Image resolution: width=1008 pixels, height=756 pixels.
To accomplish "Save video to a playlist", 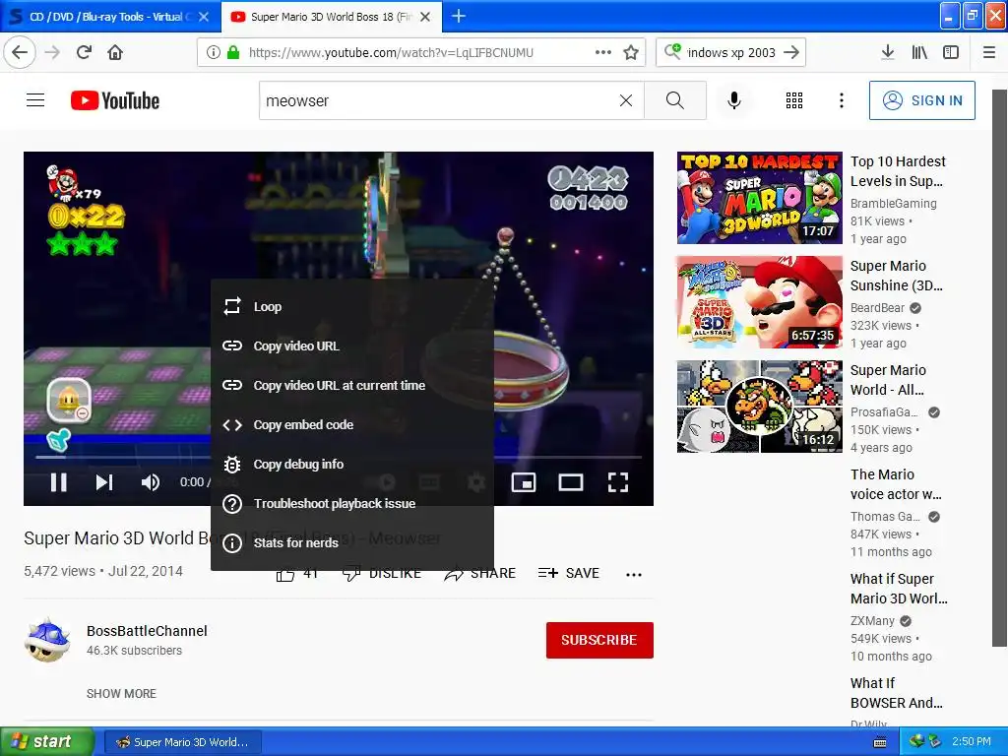I will 568,573.
